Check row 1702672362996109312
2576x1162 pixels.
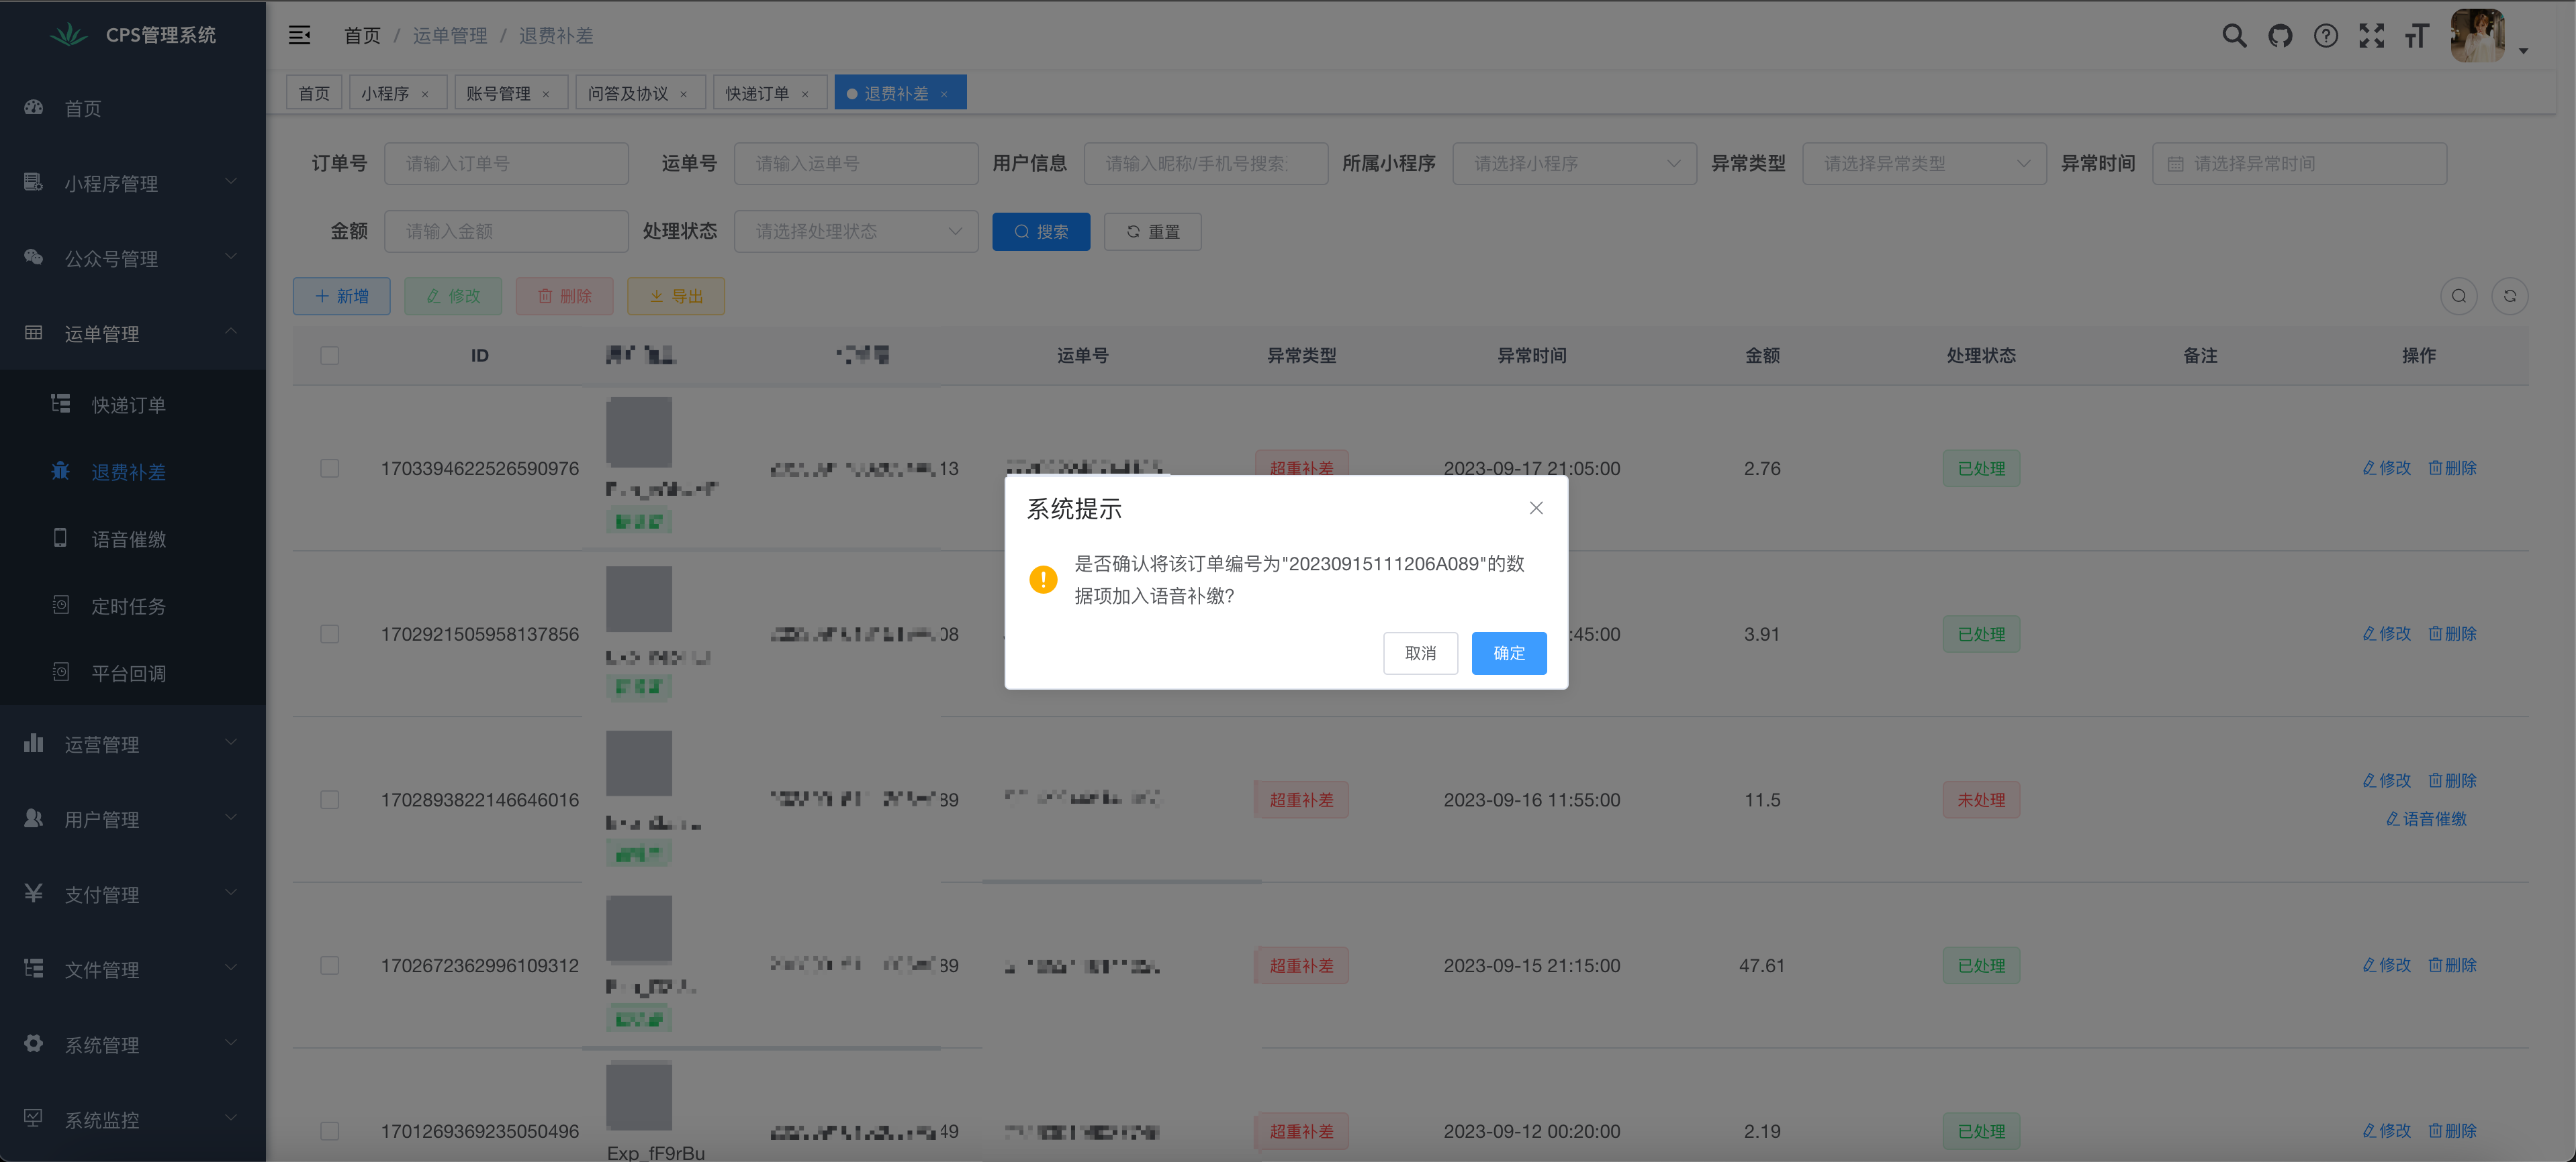(329, 966)
